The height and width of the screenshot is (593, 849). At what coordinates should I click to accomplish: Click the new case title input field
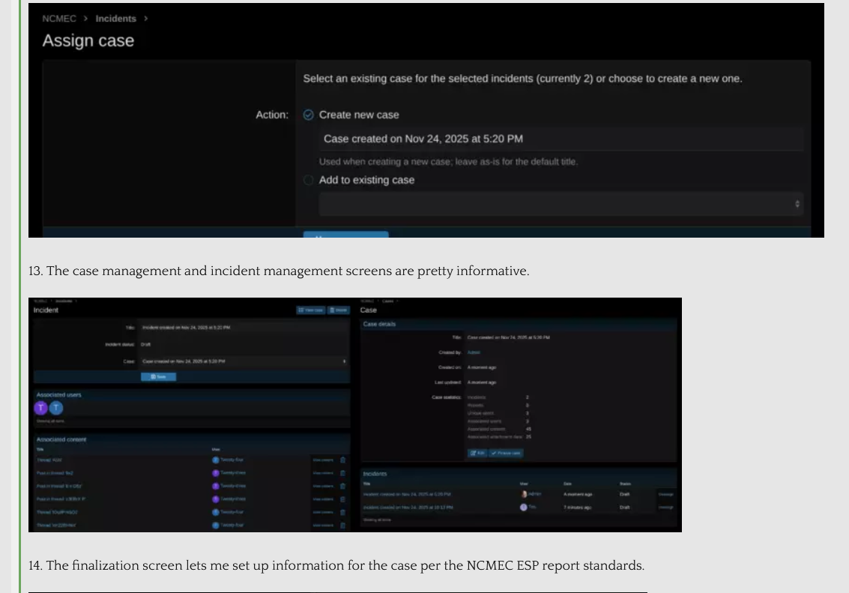pyautogui.click(x=561, y=139)
